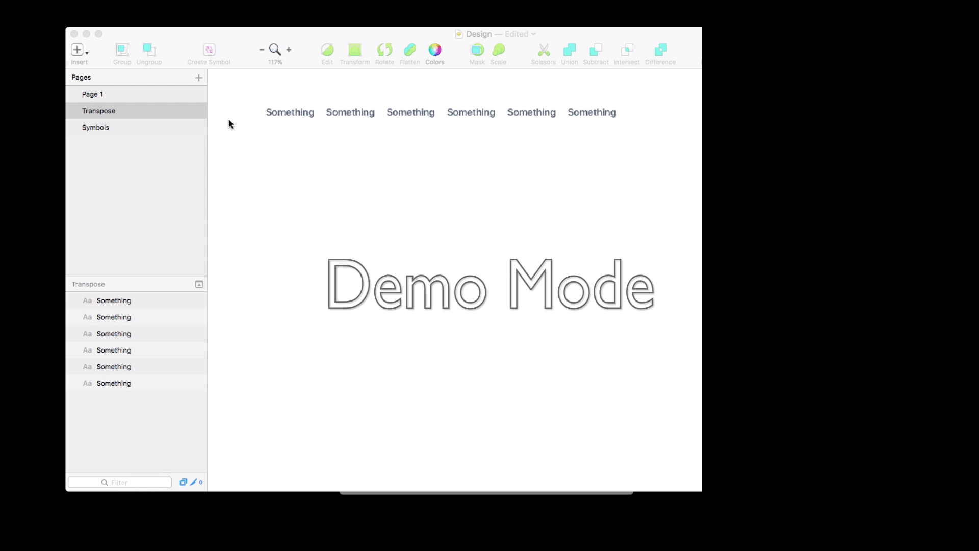Screen dimensions: 979x551
Task: Apply Intersect boolean operation
Action: (627, 50)
